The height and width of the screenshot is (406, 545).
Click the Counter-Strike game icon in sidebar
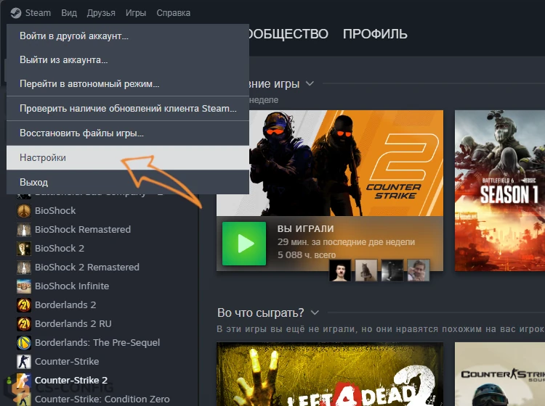pos(24,361)
